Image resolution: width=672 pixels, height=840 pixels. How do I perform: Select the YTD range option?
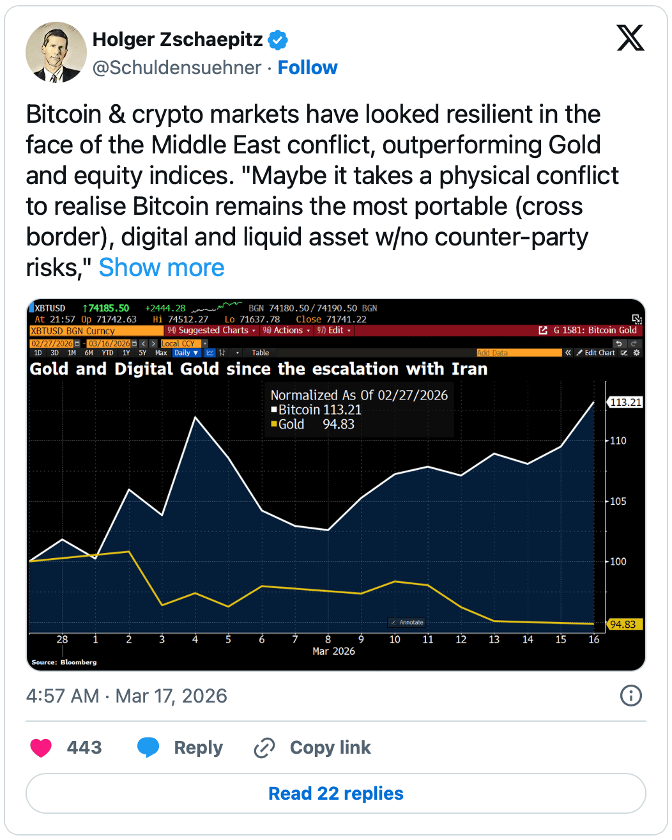coord(107,353)
